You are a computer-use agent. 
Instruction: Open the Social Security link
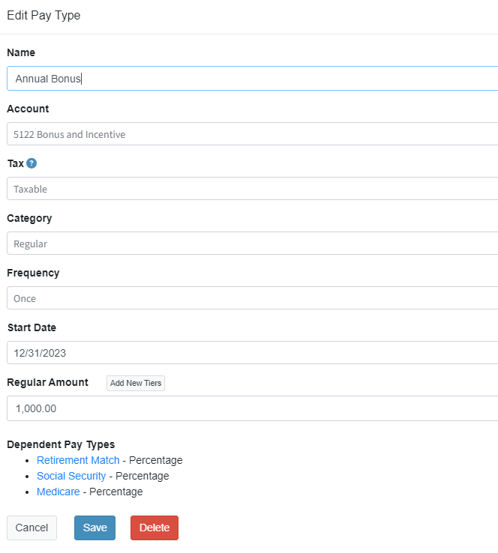[71, 476]
